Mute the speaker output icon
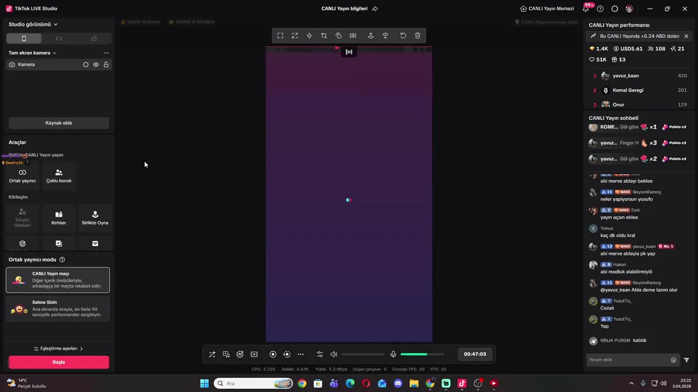This screenshot has width=698, height=392. coord(334,354)
